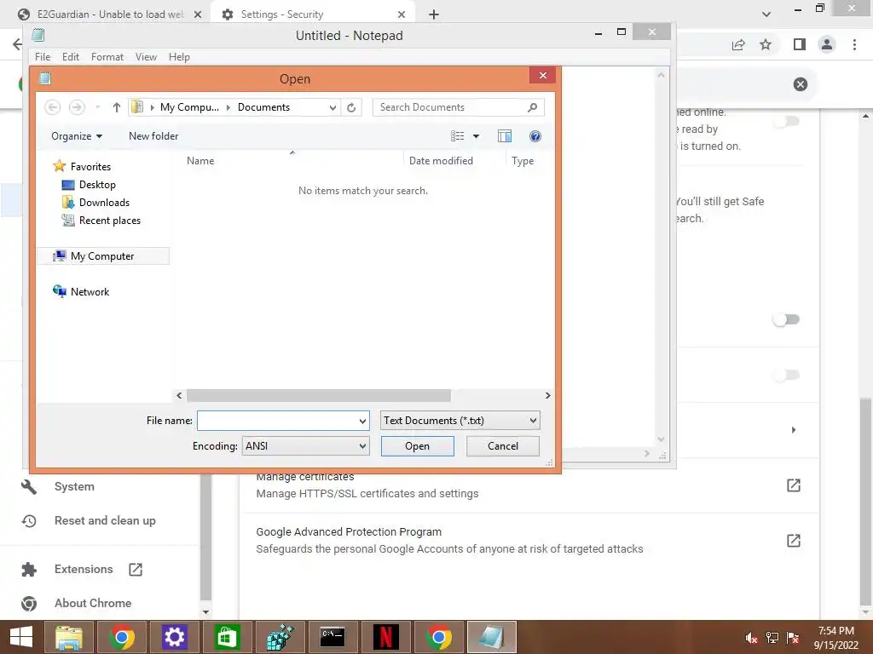The image size is (873, 654).
Task: Open the Chrome three-dot menu
Action: pyautogui.click(x=854, y=44)
